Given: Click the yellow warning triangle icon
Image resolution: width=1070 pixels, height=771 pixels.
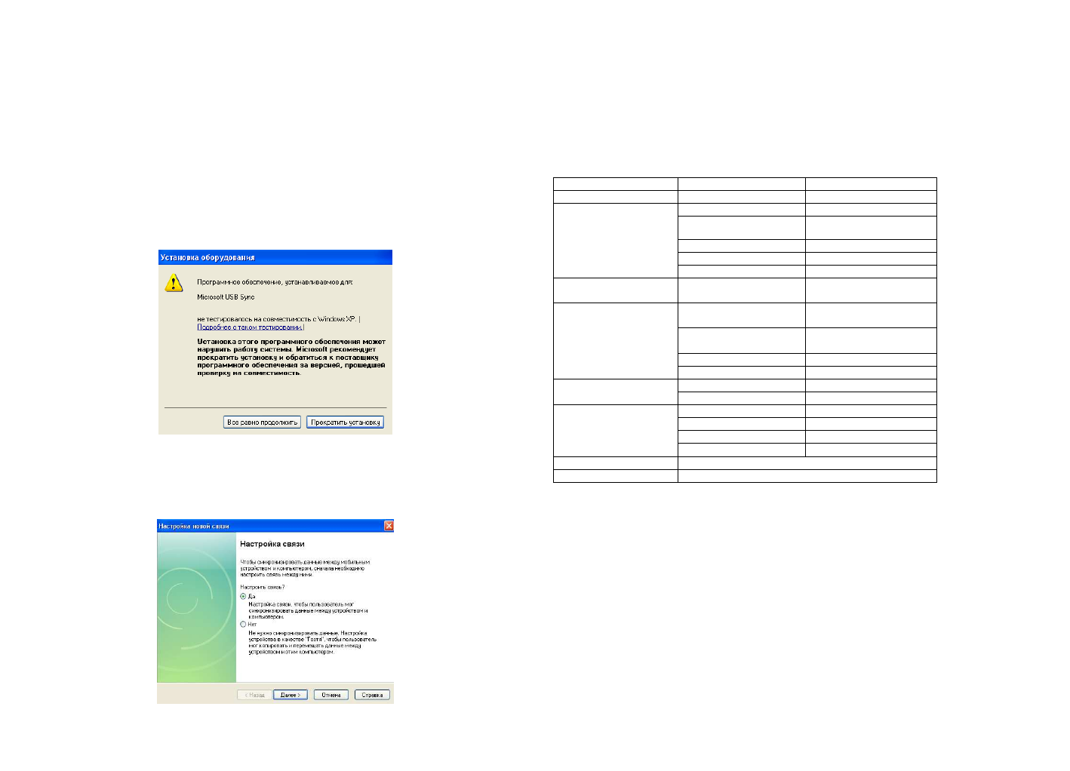Looking at the screenshot, I should [x=174, y=284].
